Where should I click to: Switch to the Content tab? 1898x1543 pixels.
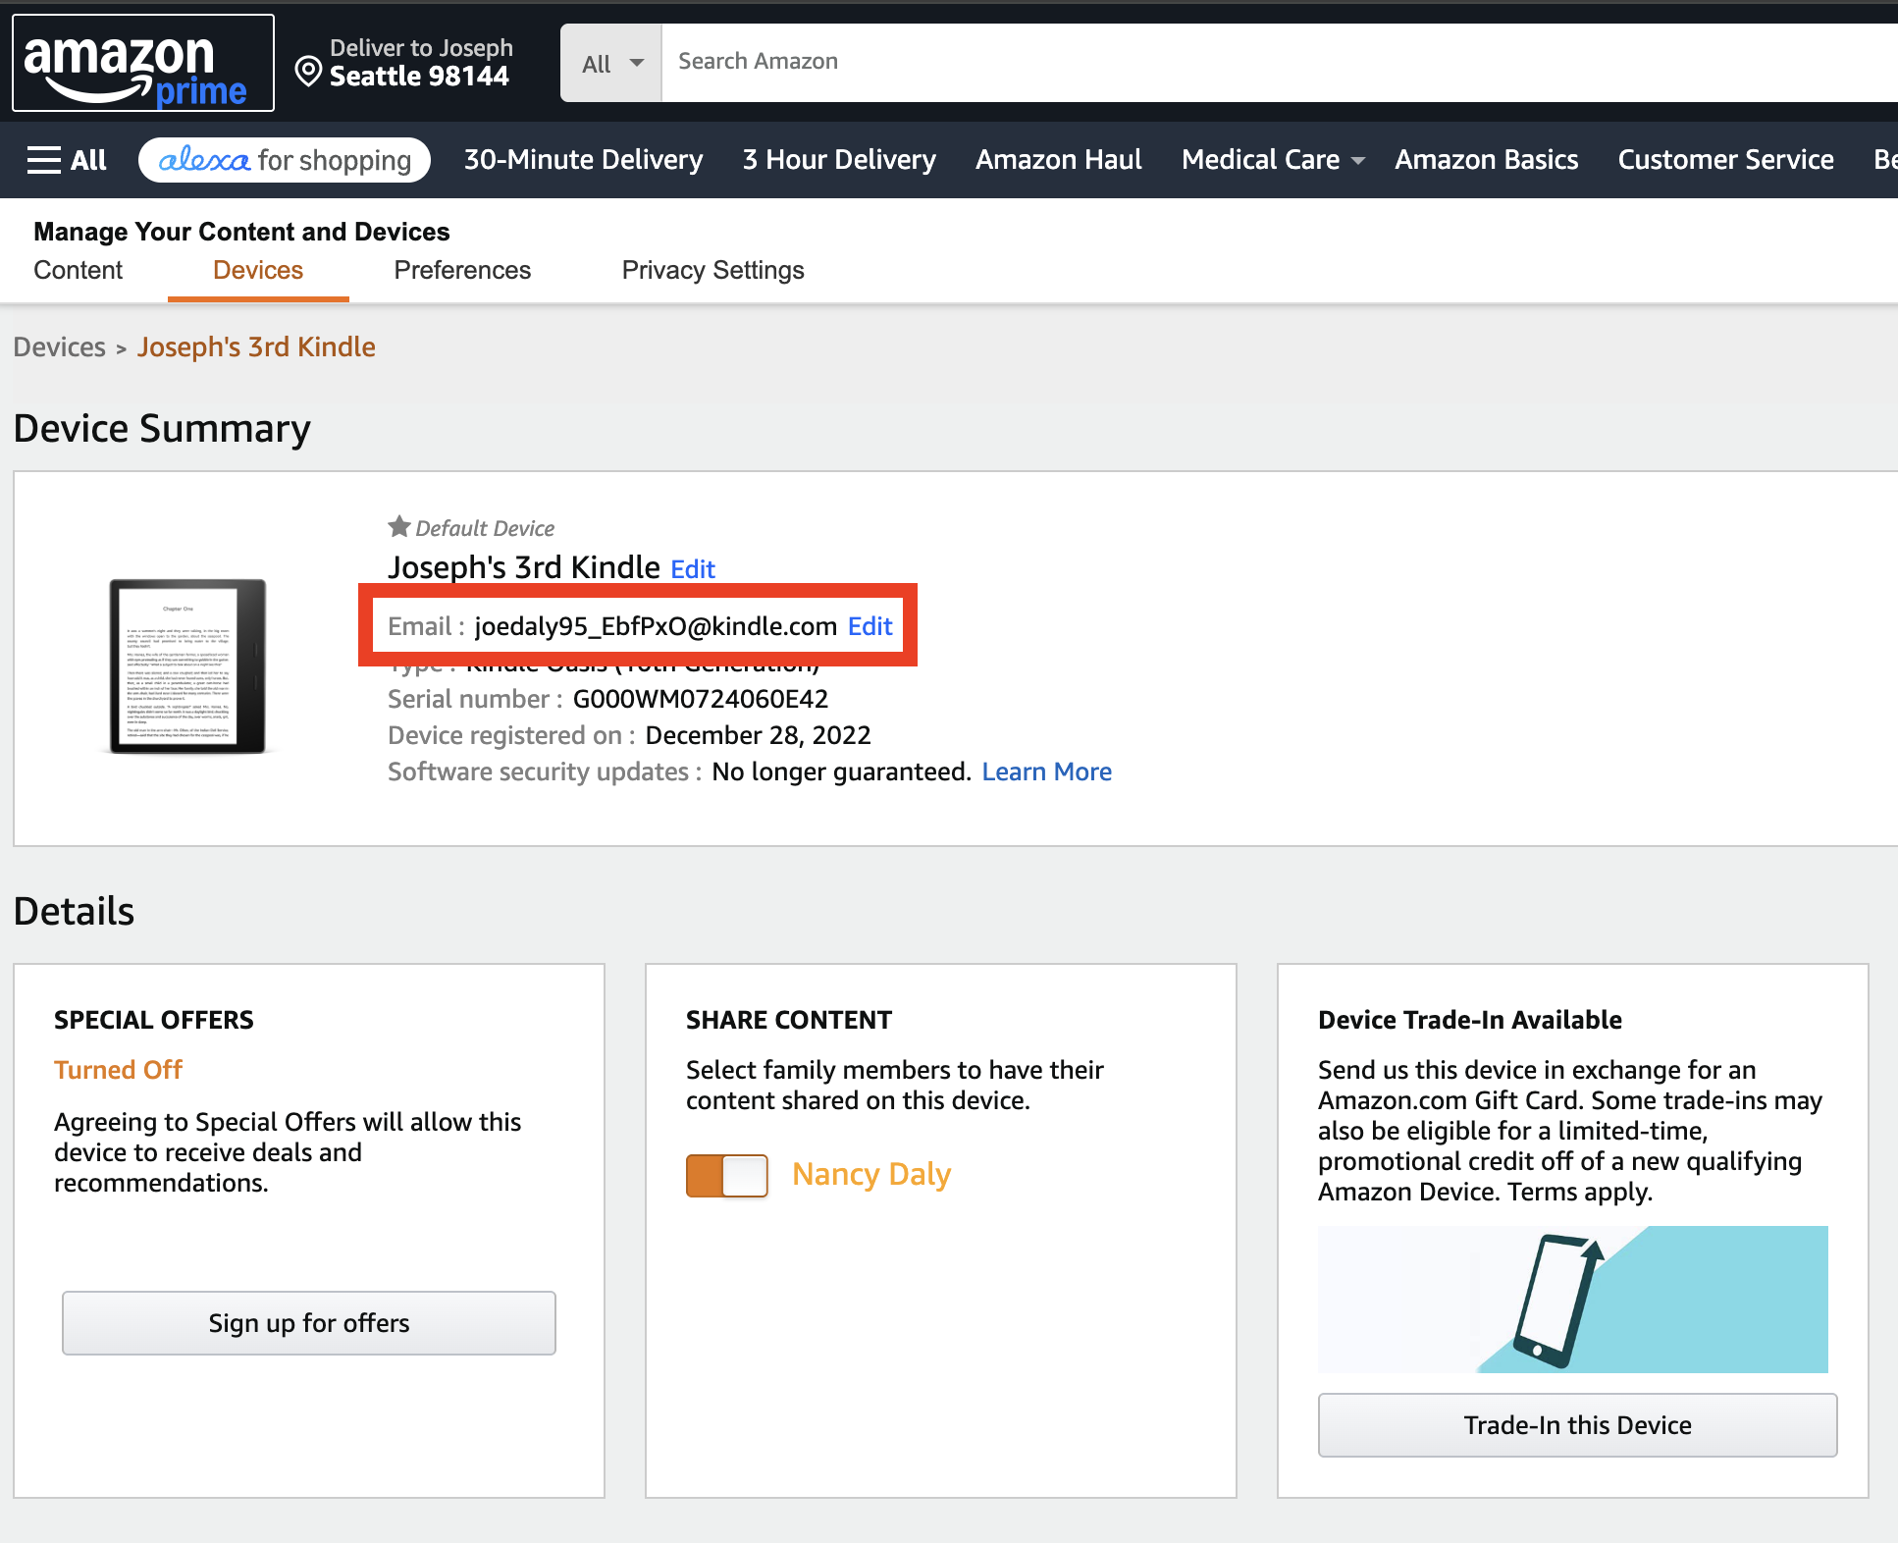tap(79, 270)
